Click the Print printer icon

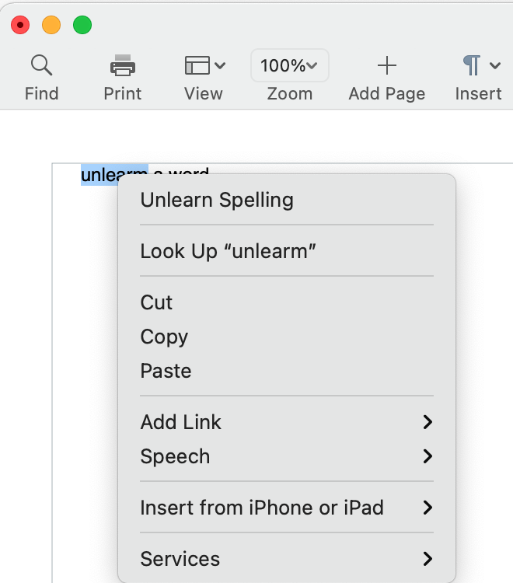coord(123,65)
